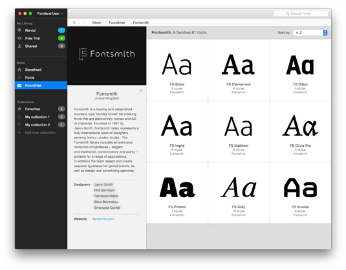Image resolution: width=346 pixels, height=270 pixels.
Task: Open Free Trial in My Library
Action: 41,38
